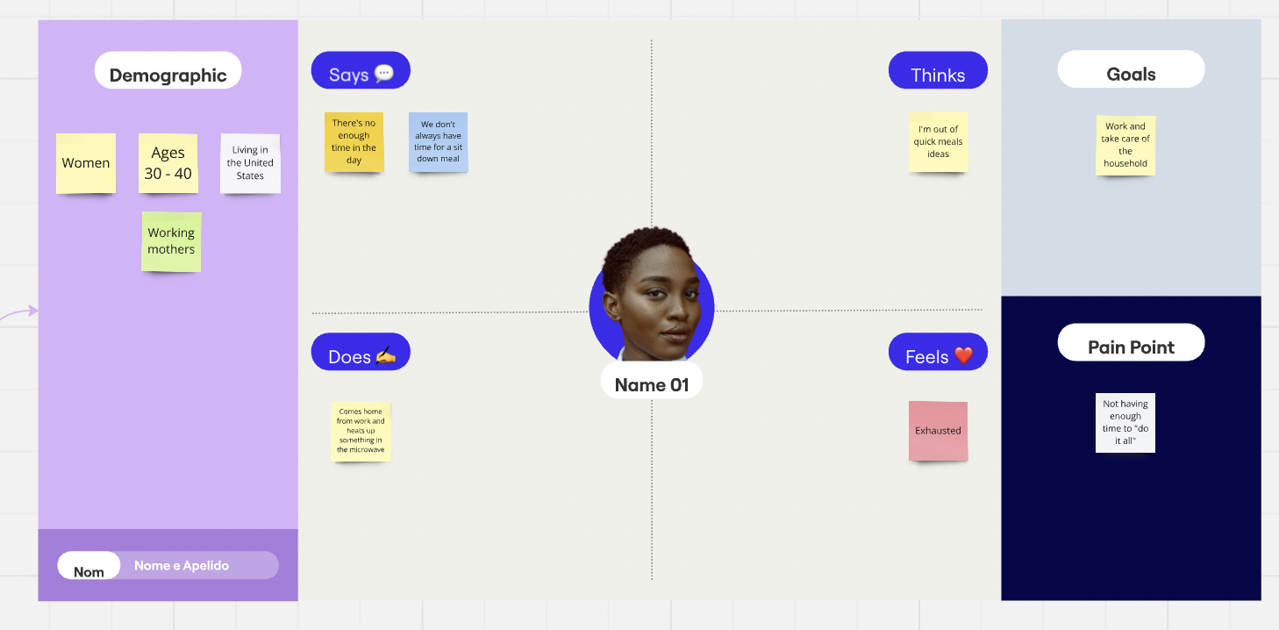Select the Name 01 label

coord(652,384)
